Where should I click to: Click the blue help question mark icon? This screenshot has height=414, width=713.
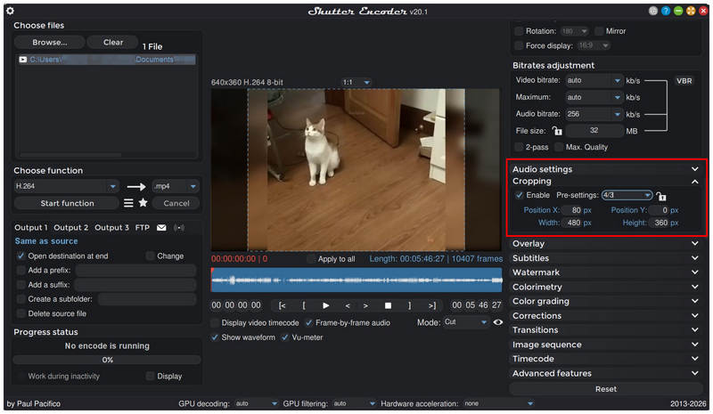point(666,11)
